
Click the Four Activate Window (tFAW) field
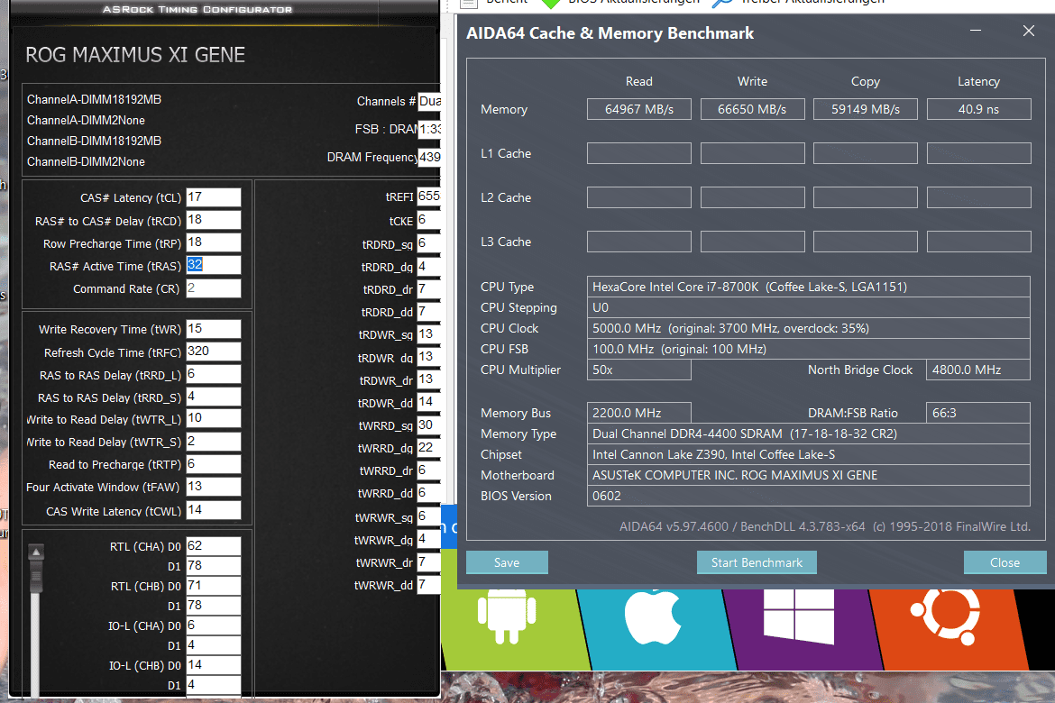tap(214, 487)
